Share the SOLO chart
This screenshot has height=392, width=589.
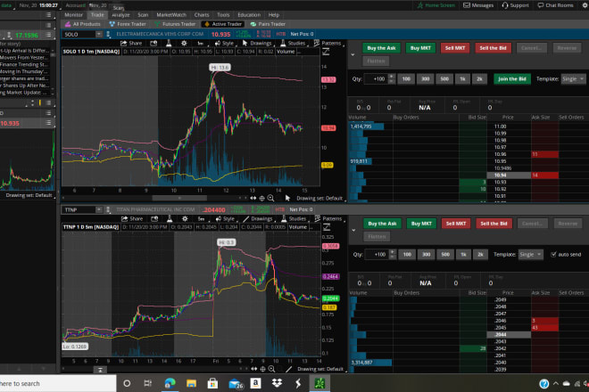[x=131, y=43]
